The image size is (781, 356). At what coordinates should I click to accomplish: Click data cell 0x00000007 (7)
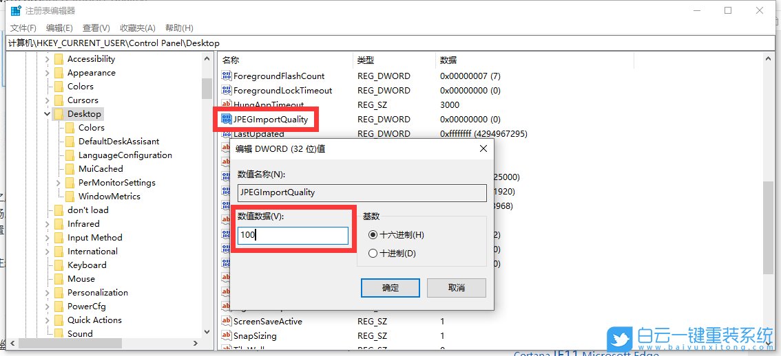click(470, 76)
